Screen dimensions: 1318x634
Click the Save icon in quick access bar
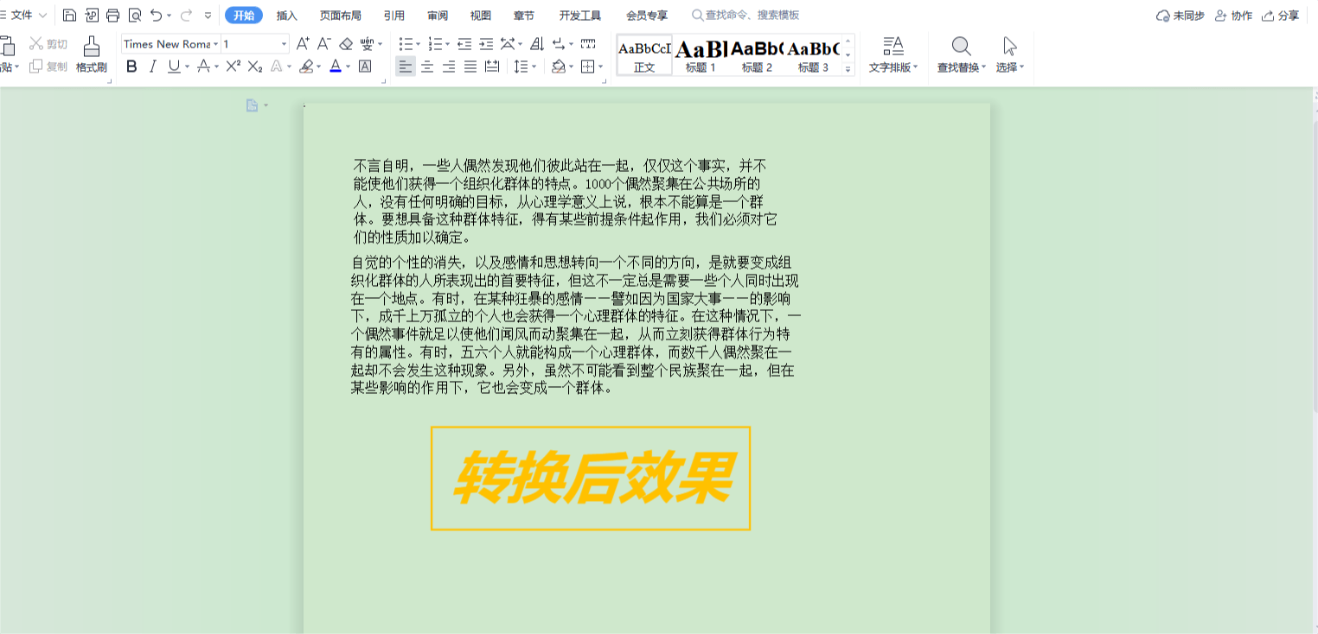click(69, 15)
